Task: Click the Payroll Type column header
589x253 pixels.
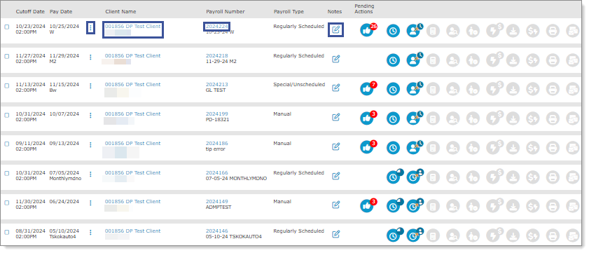Action: coord(289,12)
